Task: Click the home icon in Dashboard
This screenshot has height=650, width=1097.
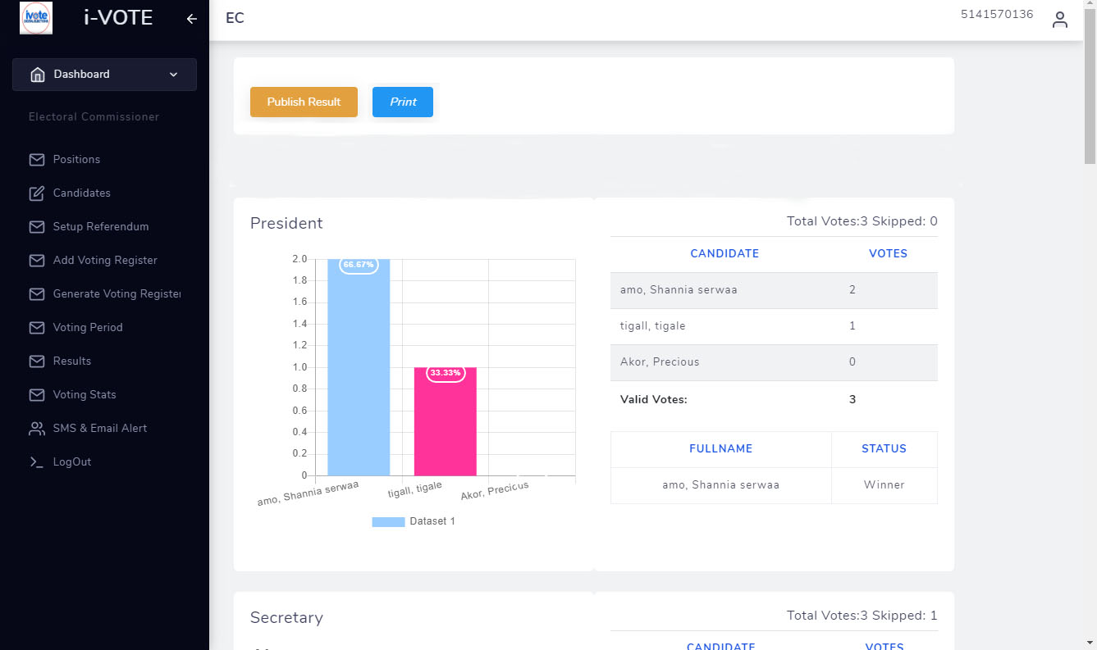Action: pyautogui.click(x=37, y=75)
